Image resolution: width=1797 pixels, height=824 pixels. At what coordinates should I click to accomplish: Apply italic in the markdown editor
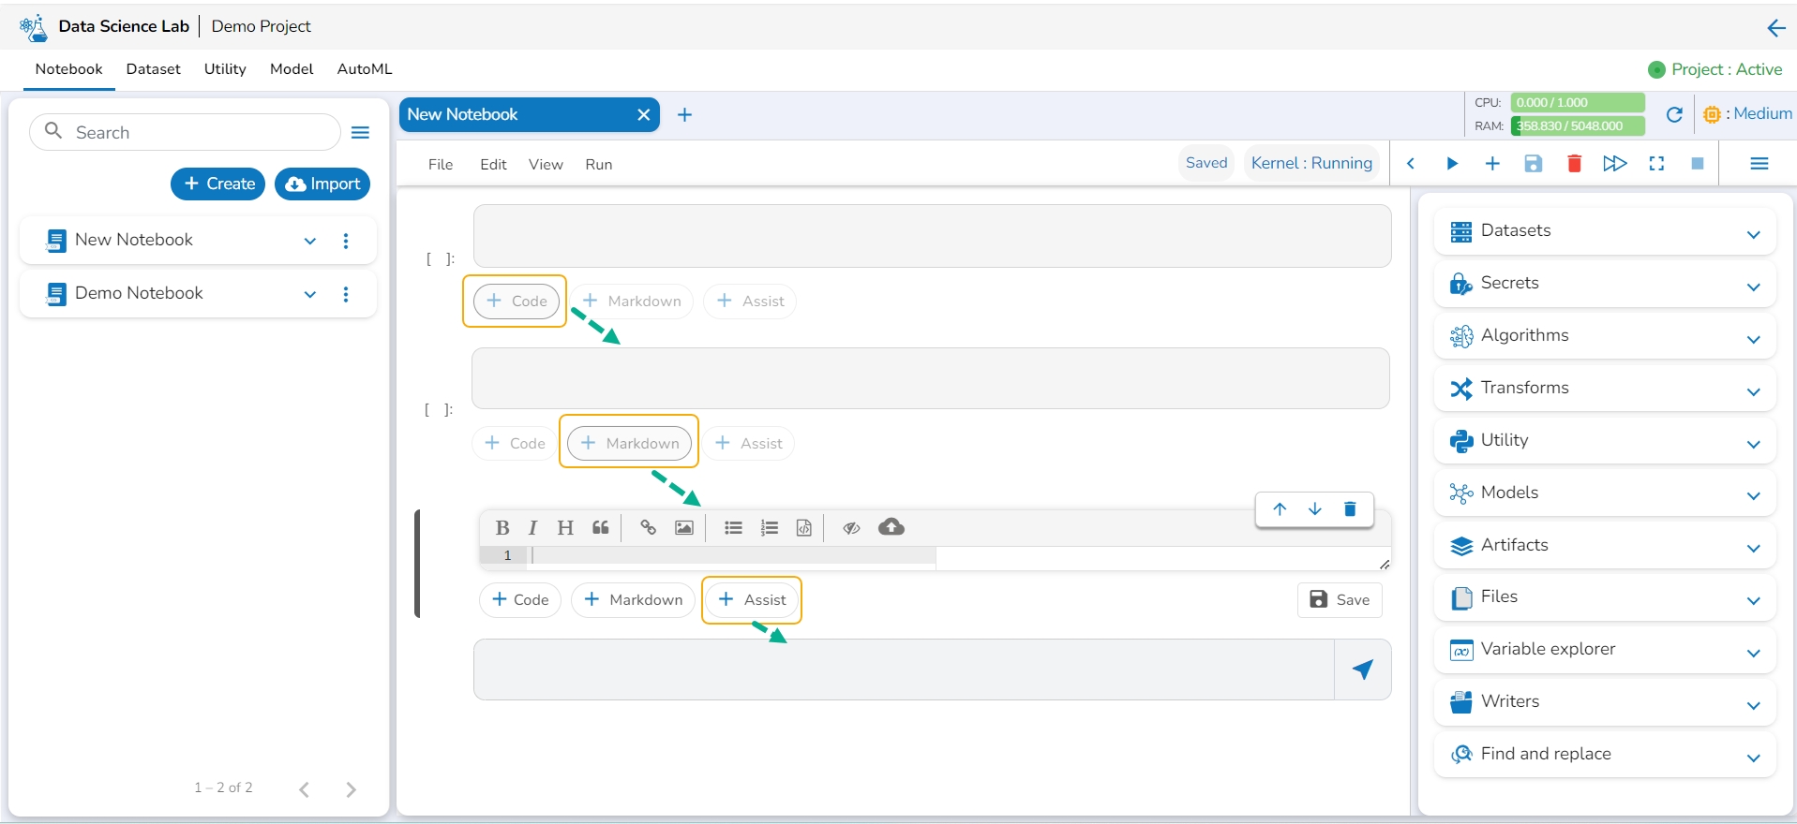(x=532, y=528)
